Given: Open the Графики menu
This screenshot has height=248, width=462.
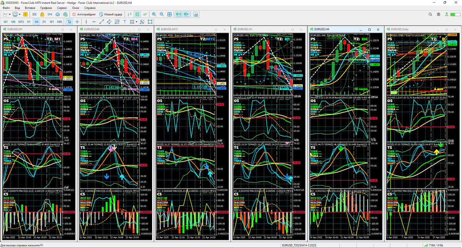Looking at the screenshot, I should click(46, 8).
